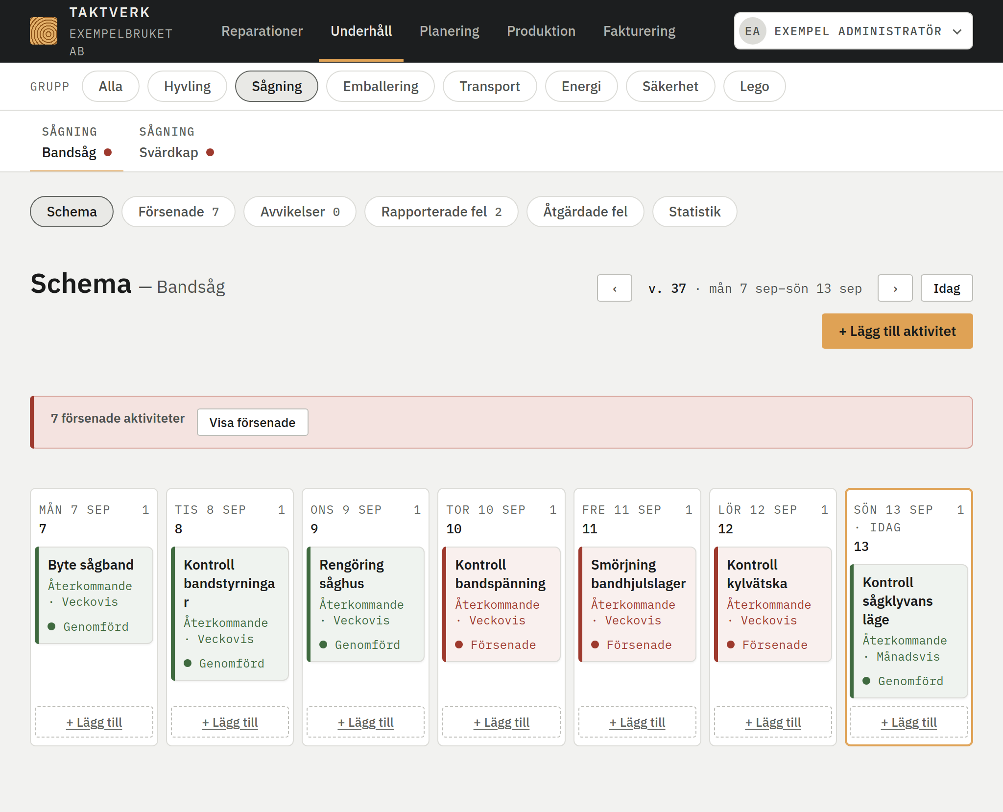This screenshot has height=812, width=1003.
Task: Open the Reparationer menu
Action: [x=262, y=31]
